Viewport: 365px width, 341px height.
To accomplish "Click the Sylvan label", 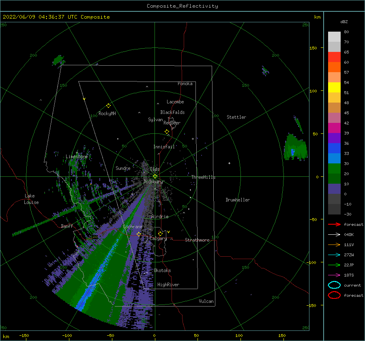I will pyautogui.click(x=155, y=120).
